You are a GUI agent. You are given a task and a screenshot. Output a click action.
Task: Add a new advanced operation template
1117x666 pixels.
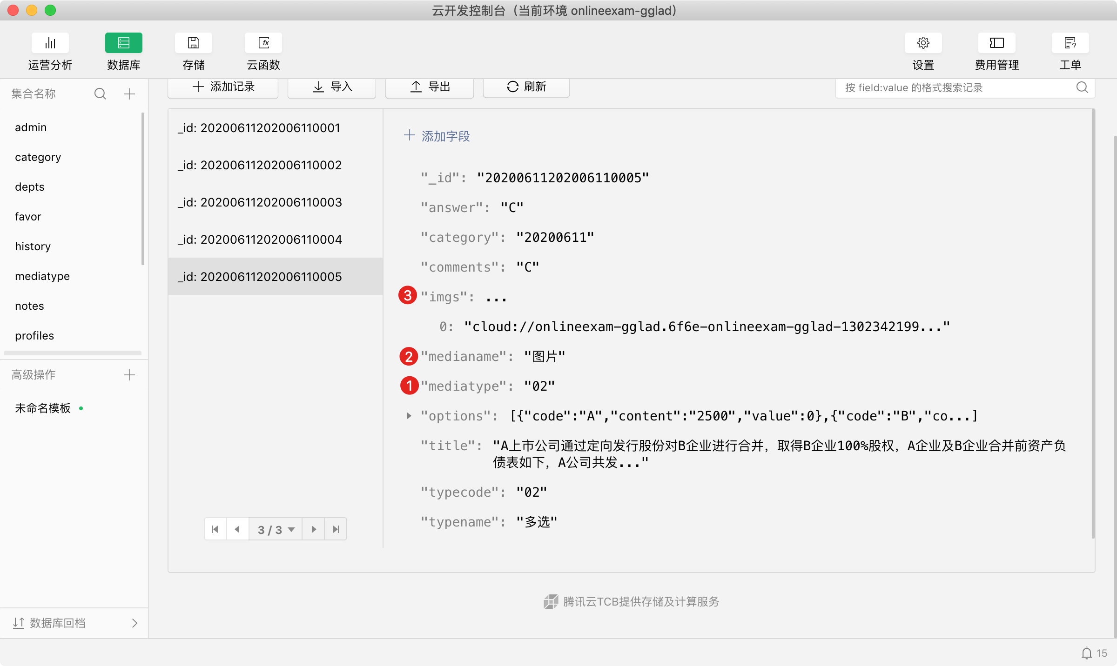pyautogui.click(x=129, y=375)
